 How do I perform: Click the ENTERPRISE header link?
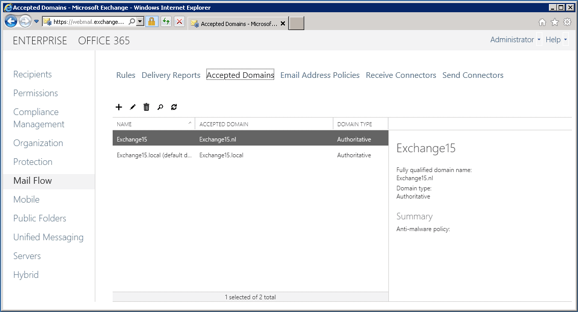pos(40,41)
